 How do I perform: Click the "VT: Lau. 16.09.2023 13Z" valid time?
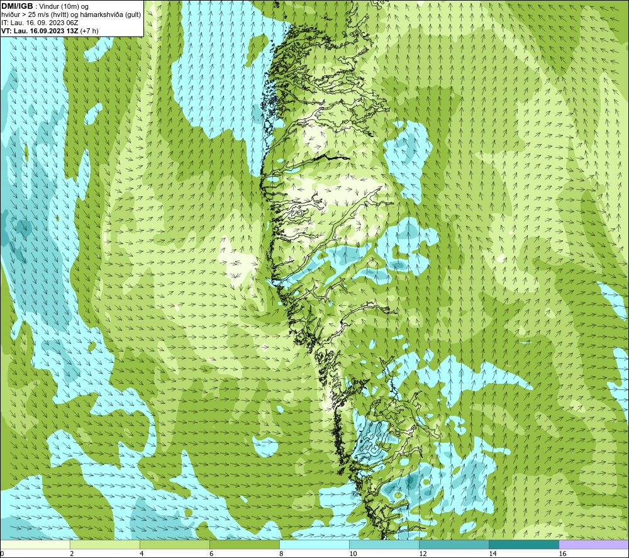click(40, 31)
